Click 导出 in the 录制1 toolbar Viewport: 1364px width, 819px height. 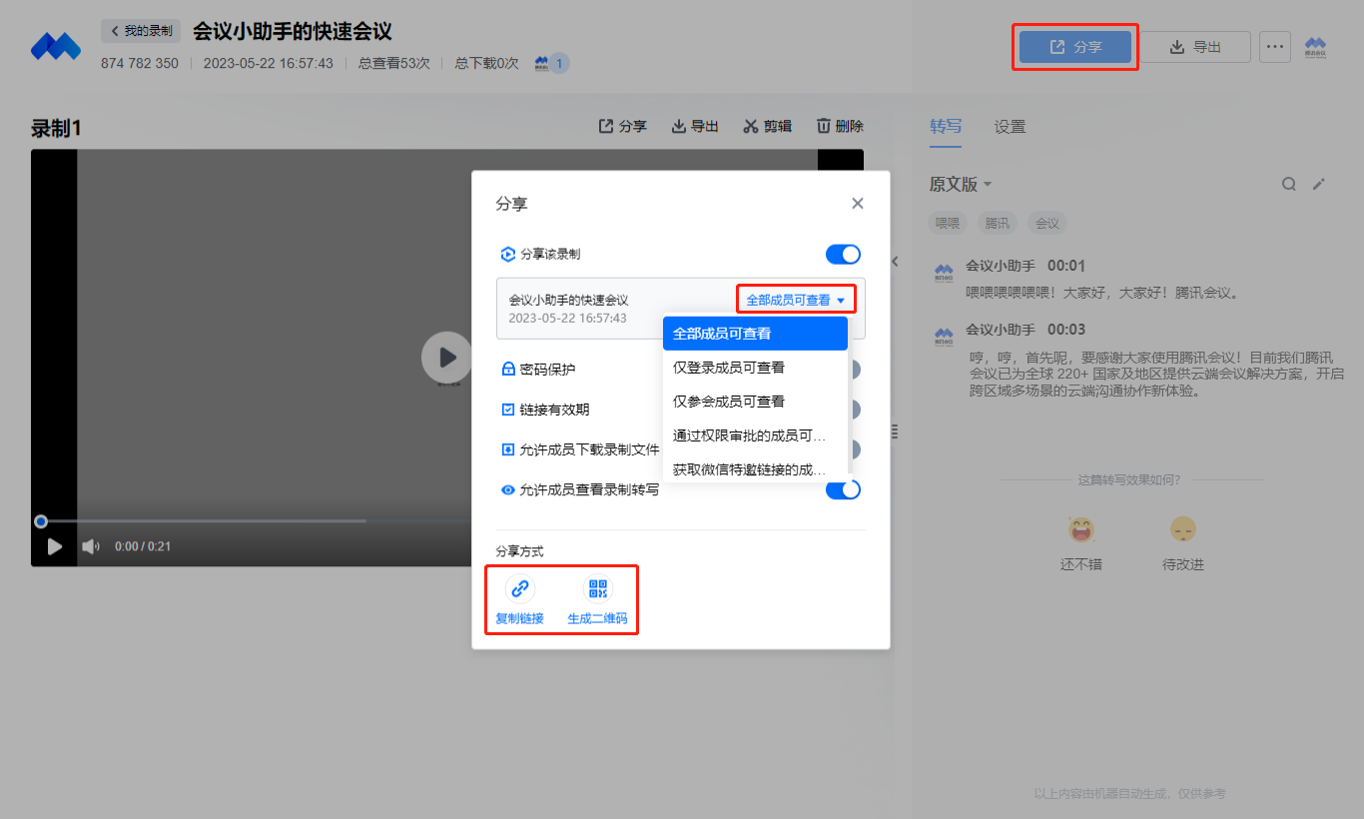pyautogui.click(x=695, y=126)
